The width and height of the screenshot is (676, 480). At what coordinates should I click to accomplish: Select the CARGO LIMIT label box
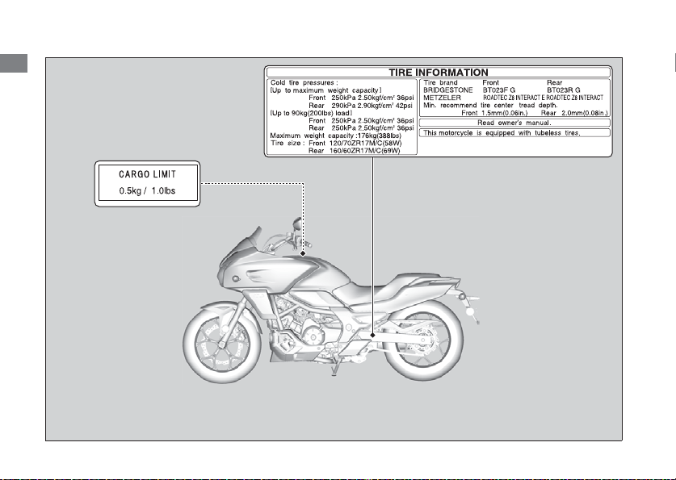click(x=148, y=184)
